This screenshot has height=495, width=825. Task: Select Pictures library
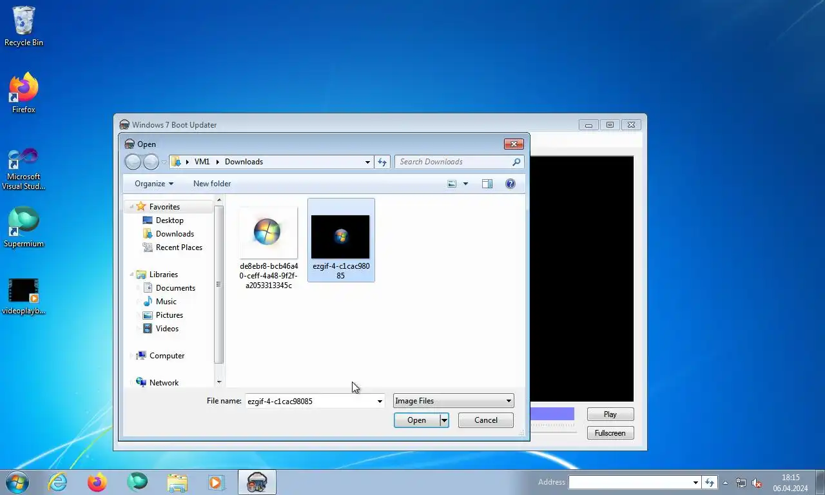coord(170,315)
